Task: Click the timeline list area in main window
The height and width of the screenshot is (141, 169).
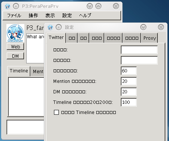Action: pyautogui.click(x=26, y=97)
